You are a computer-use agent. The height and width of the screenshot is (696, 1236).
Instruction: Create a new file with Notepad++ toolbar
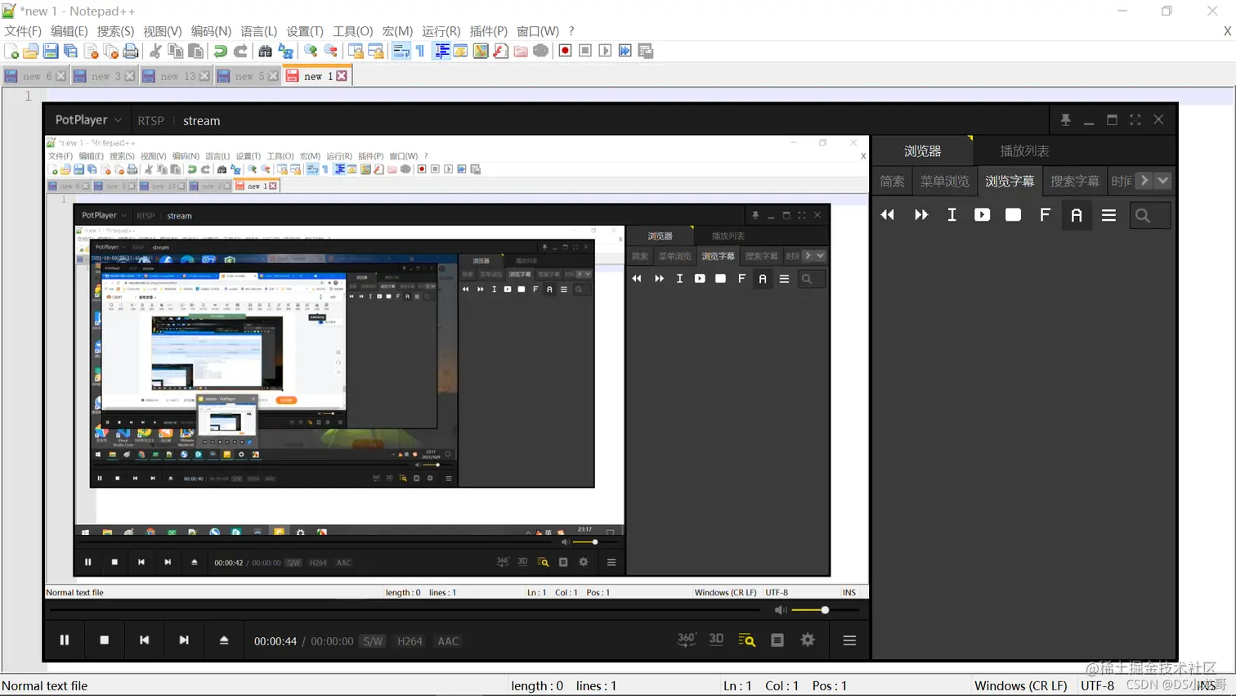pos(11,51)
